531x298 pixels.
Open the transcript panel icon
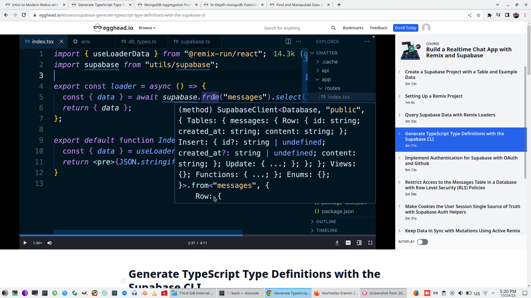359,243
